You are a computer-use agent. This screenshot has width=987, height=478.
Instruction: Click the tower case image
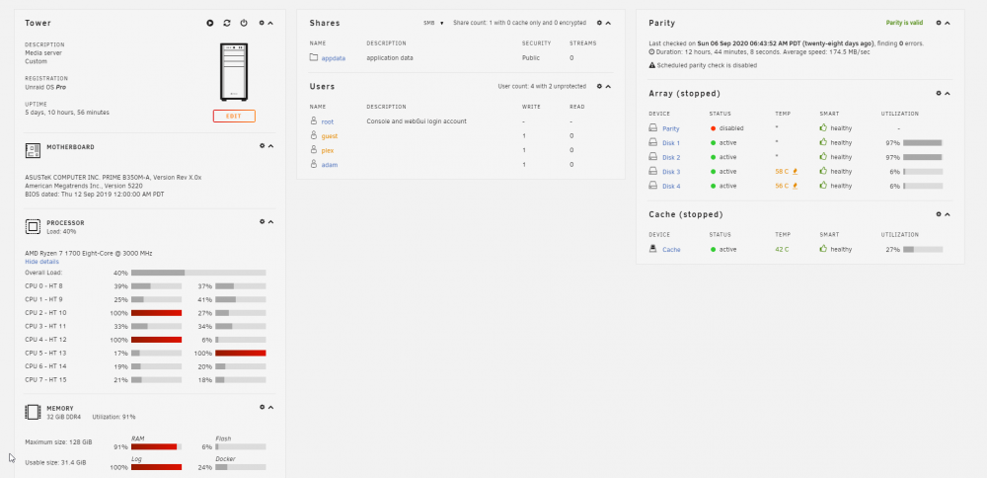click(234, 72)
